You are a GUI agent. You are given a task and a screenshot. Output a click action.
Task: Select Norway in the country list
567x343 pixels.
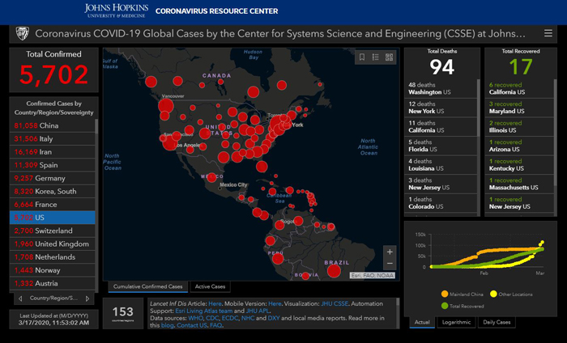[x=53, y=270]
